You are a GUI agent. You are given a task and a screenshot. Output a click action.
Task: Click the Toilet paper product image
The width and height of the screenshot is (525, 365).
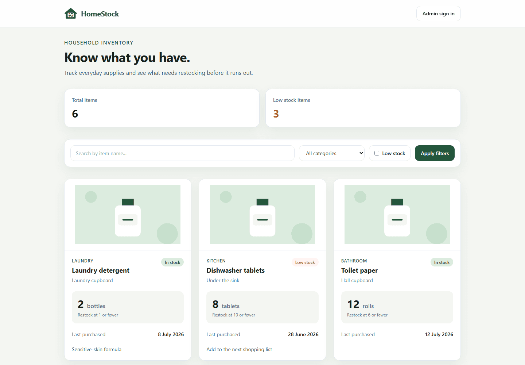pyautogui.click(x=397, y=215)
